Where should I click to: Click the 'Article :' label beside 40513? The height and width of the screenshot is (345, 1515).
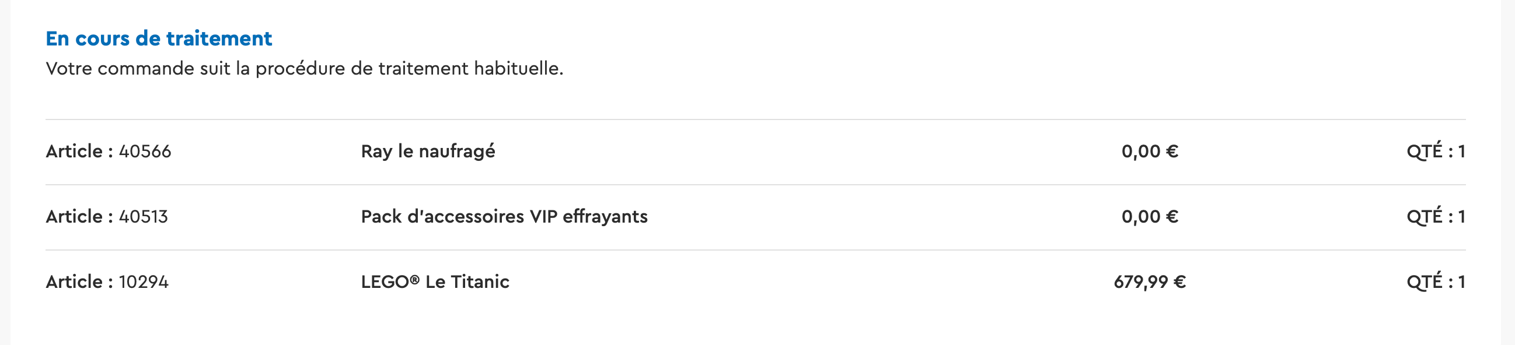coord(79,217)
